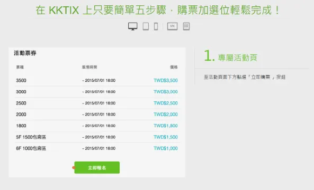Click the SN serial number icon
The height and width of the screenshot is (190, 314).
point(173,26)
